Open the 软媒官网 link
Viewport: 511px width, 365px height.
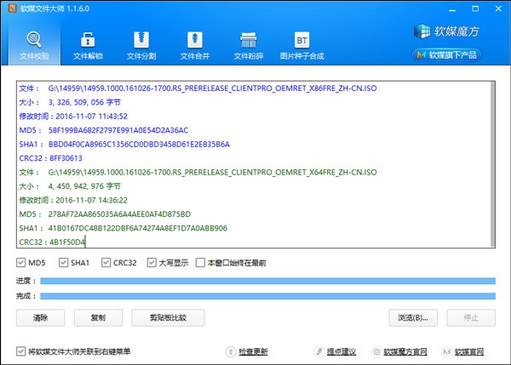pyautogui.click(x=469, y=351)
